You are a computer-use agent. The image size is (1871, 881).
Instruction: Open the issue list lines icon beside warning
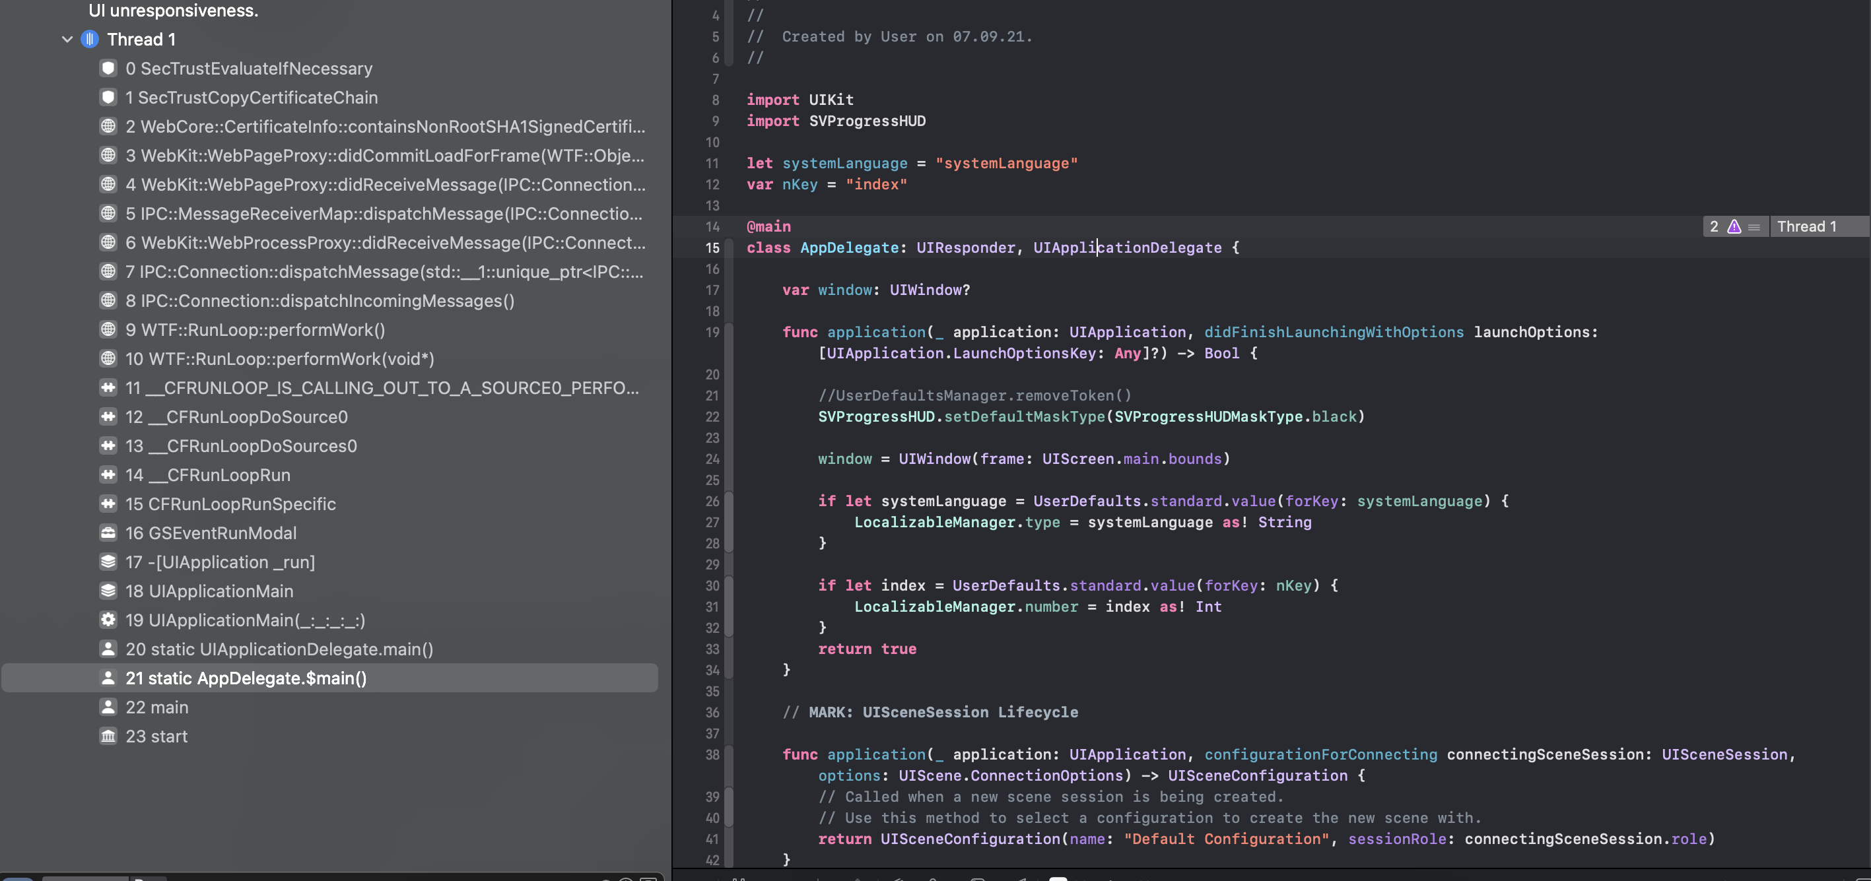coord(1754,227)
